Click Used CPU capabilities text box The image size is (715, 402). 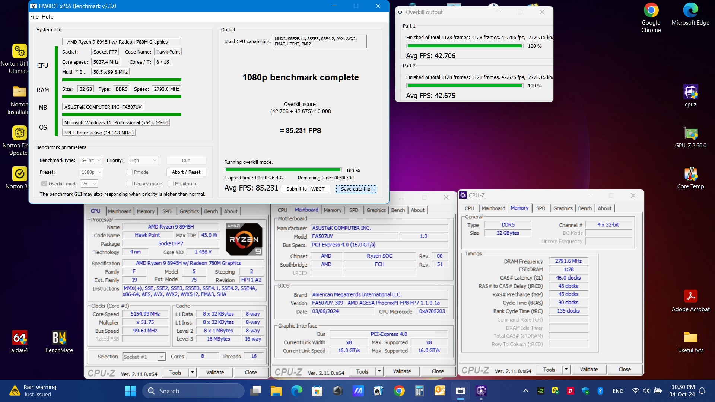(x=320, y=41)
